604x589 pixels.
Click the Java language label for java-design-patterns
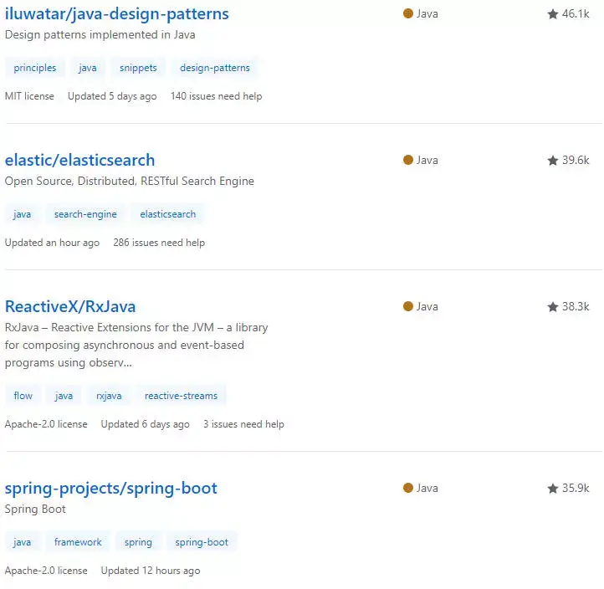[x=427, y=14]
